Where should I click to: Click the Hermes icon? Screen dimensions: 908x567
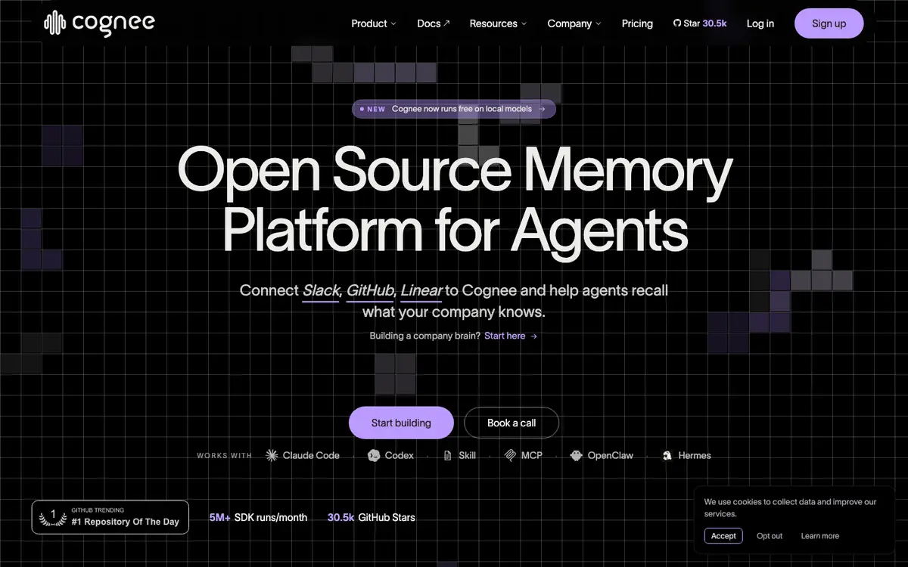coord(667,455)
